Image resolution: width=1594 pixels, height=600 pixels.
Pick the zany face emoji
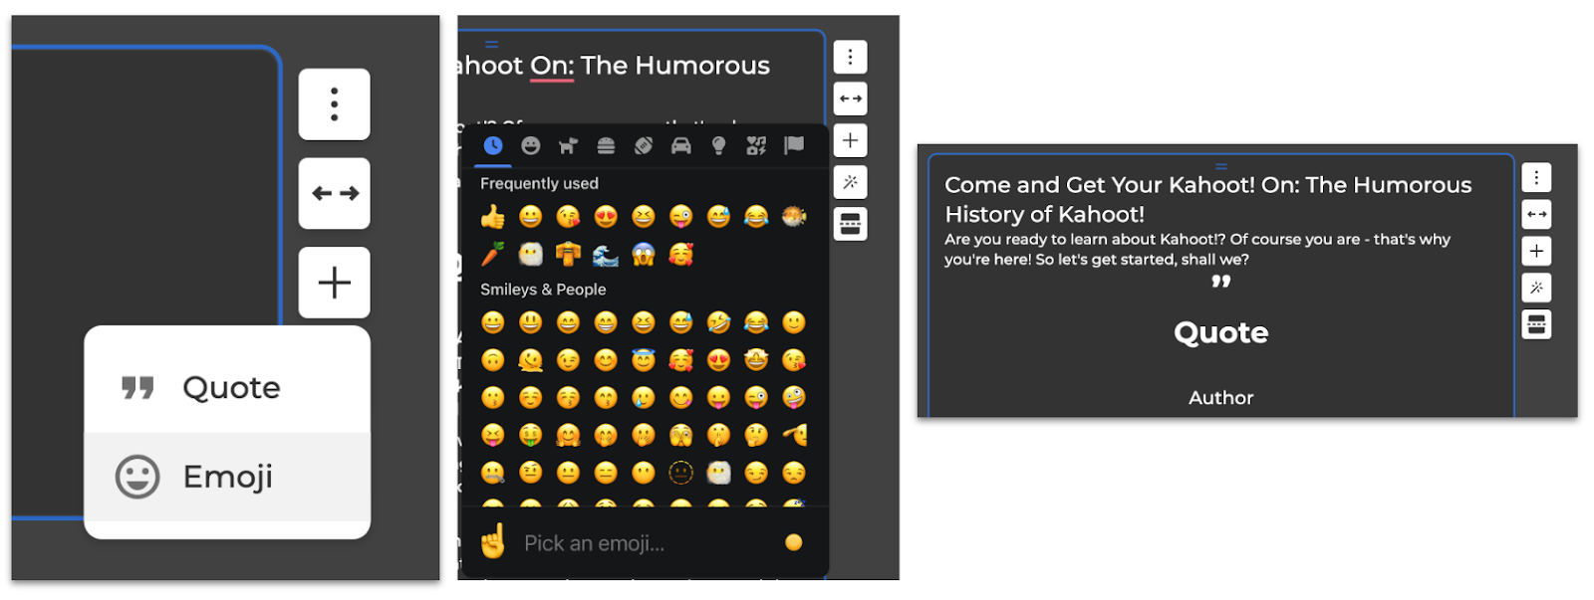pyautogui.click(x=794, y=398)
